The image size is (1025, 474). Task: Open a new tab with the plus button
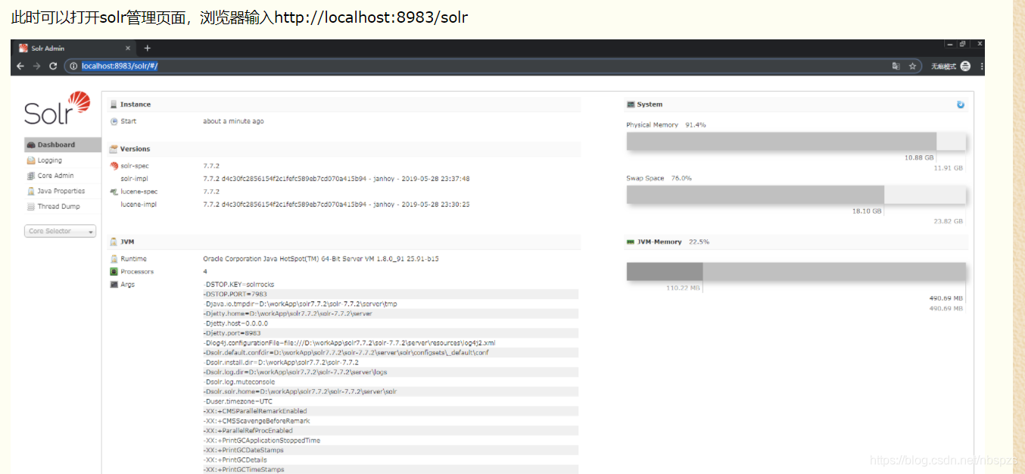(148, 48)
